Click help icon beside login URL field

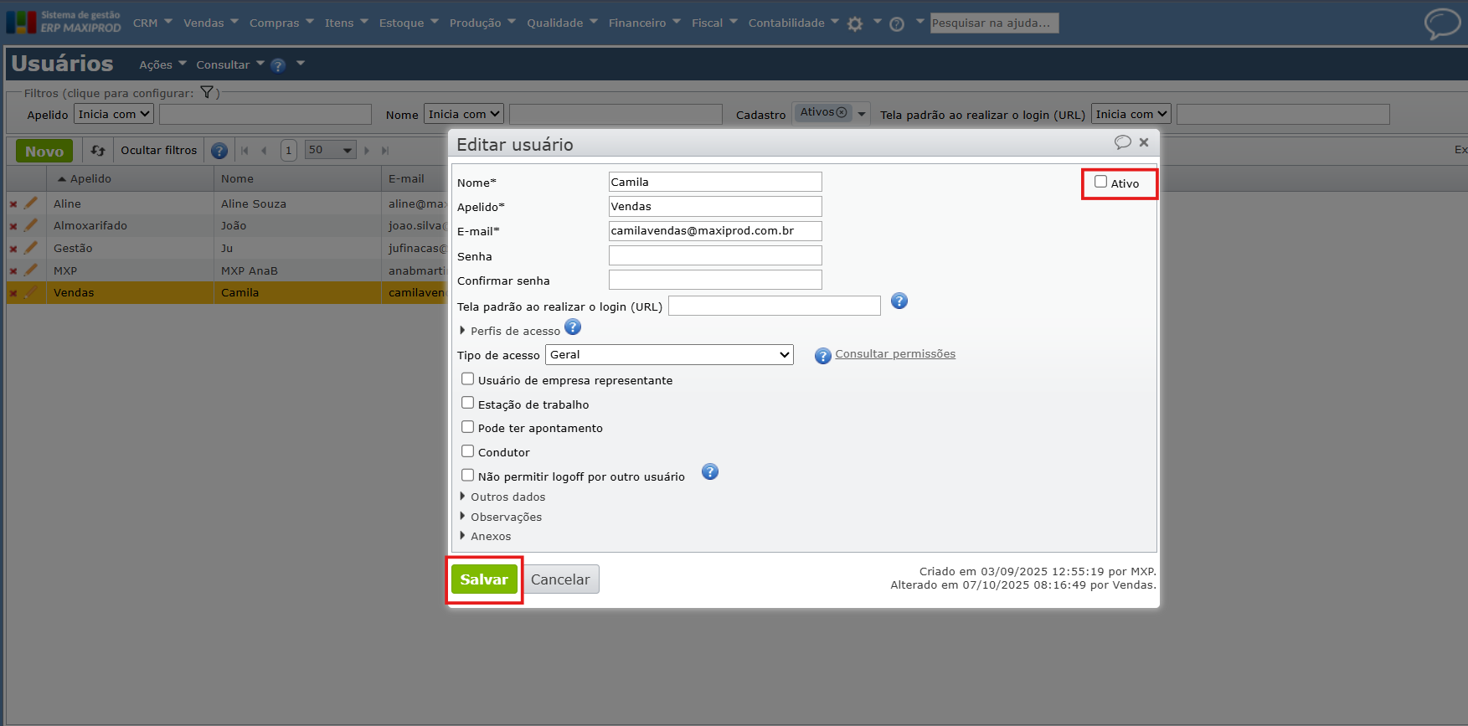(x=899, y=301)
